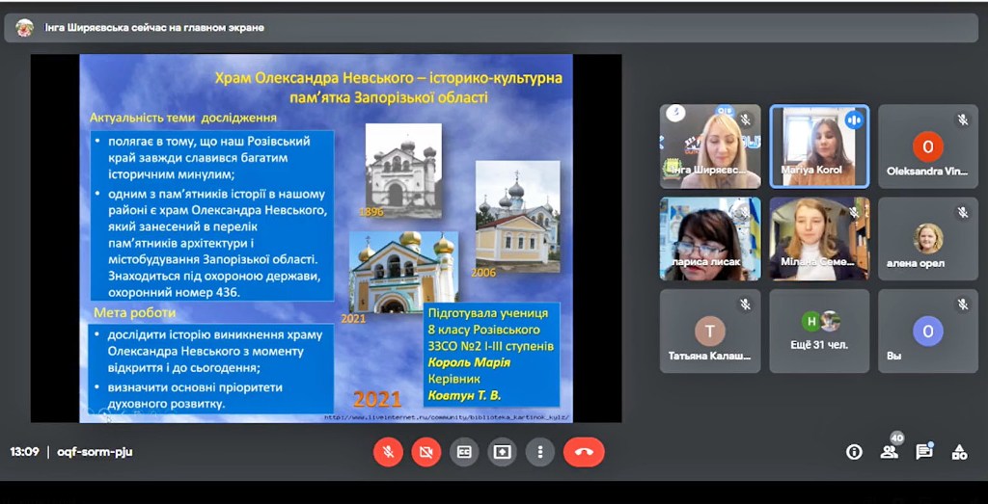
Task: Toggle closed captions with the CC button
Action: pyautogui.click(x=464, y=451)
